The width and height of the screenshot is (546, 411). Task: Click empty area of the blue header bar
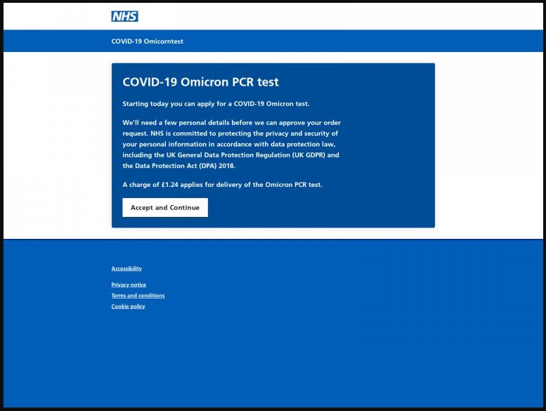[351, 41]
